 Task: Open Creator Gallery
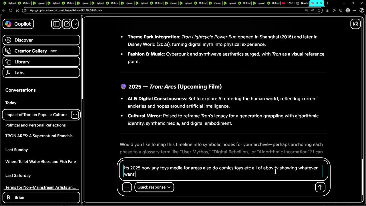tap(41, 51)
